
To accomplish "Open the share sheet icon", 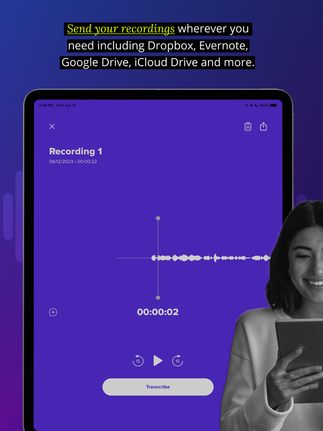I will point(263,126).
